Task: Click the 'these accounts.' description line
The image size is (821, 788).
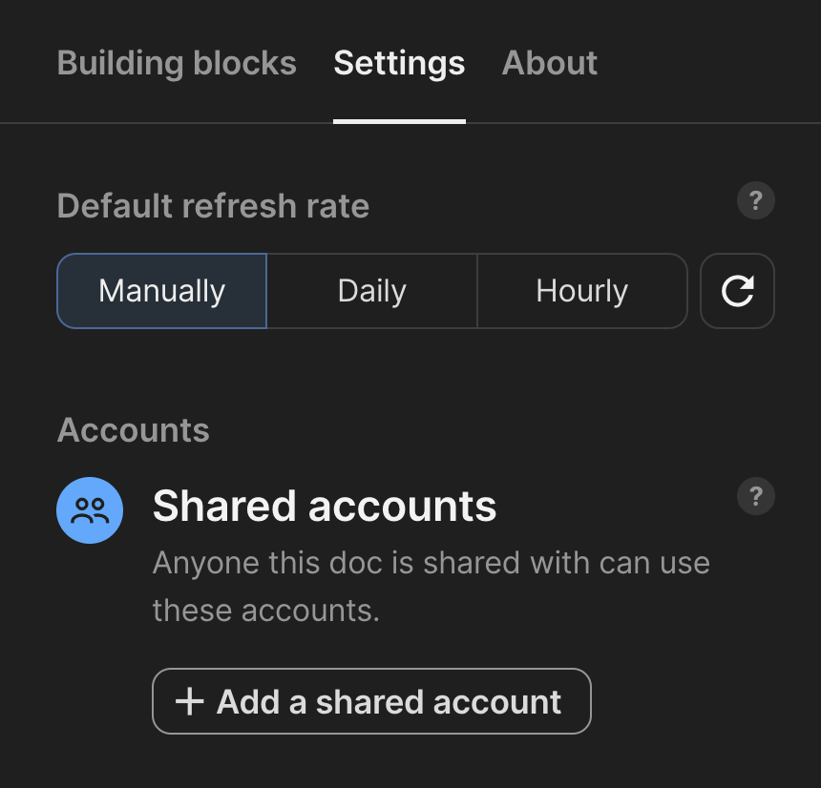Action: coord(266,611)
